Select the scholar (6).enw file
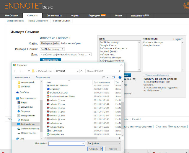This screenshot has width=189, height=153. click(x=58, y=119)
